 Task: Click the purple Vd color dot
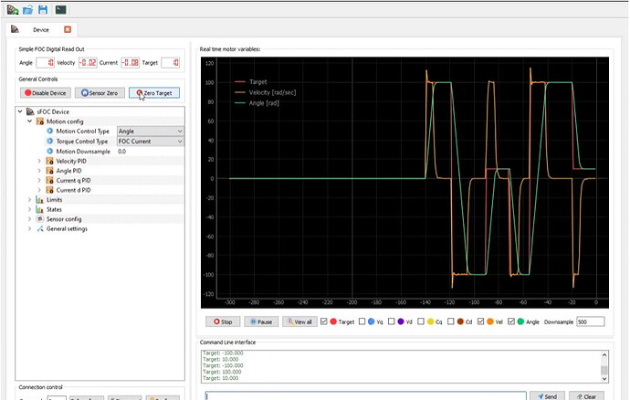point(401,321)
